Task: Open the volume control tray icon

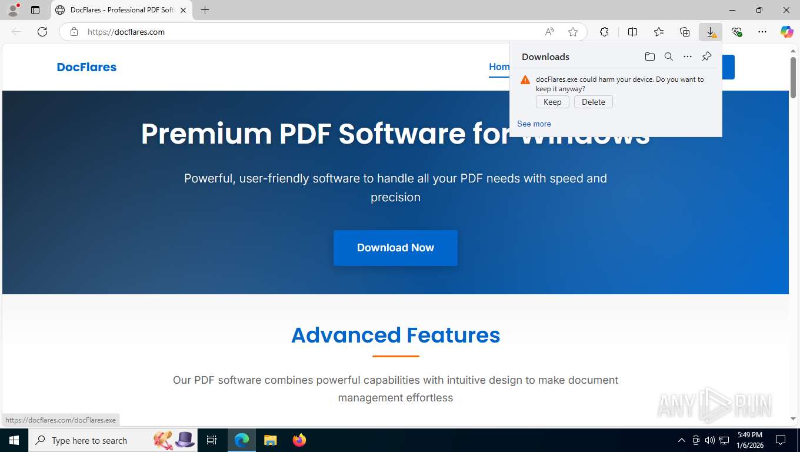Action: [x=710, y=440]
